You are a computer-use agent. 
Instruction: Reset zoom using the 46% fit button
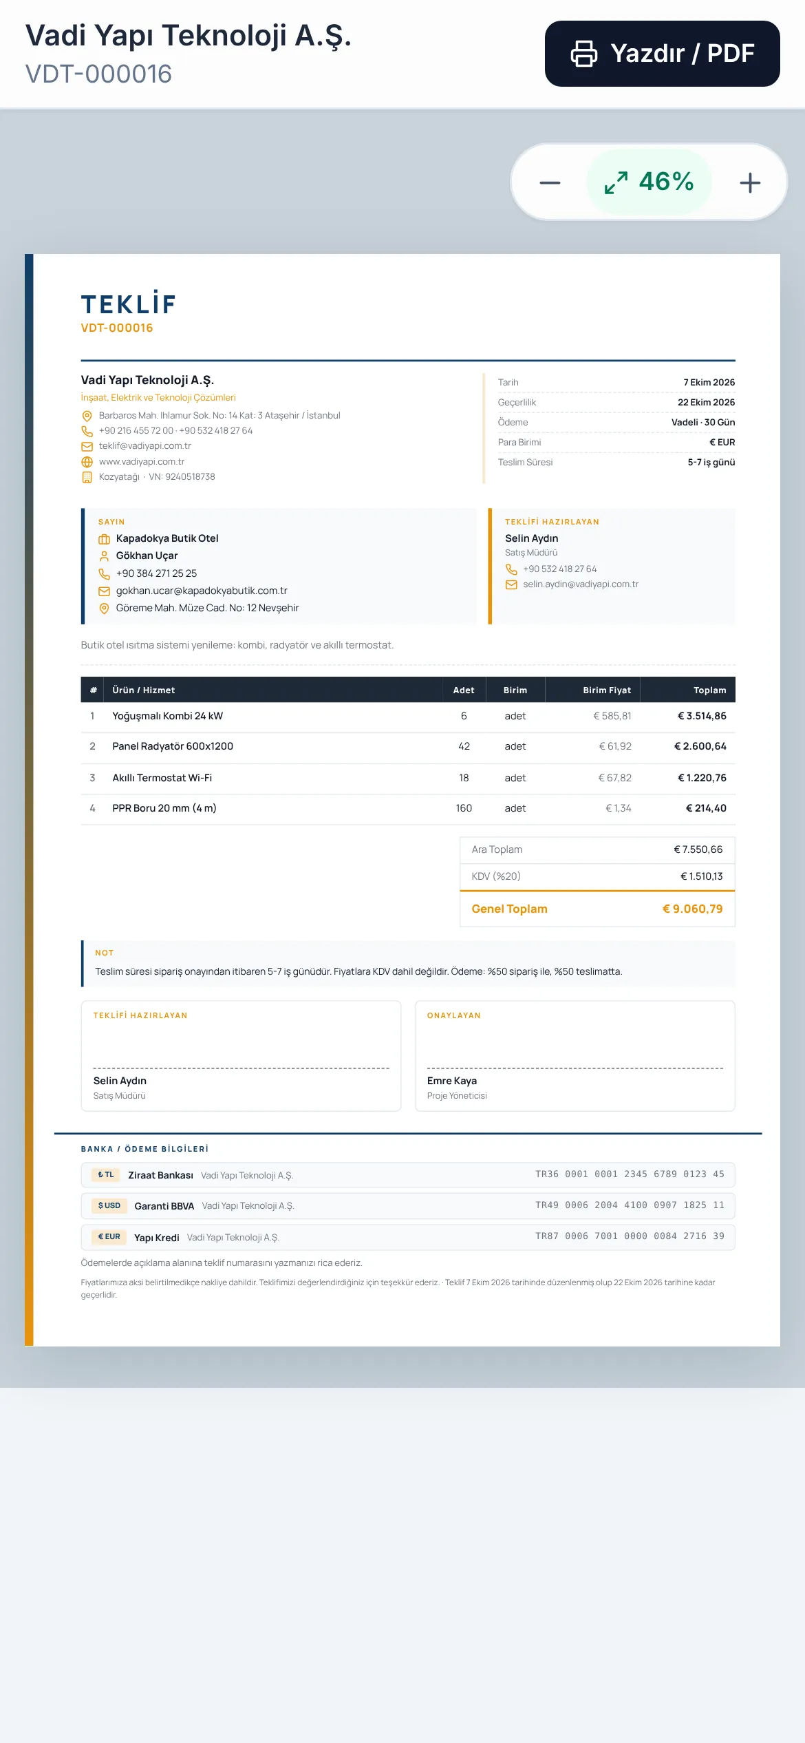pyautogui.click(x=649, y=182)
